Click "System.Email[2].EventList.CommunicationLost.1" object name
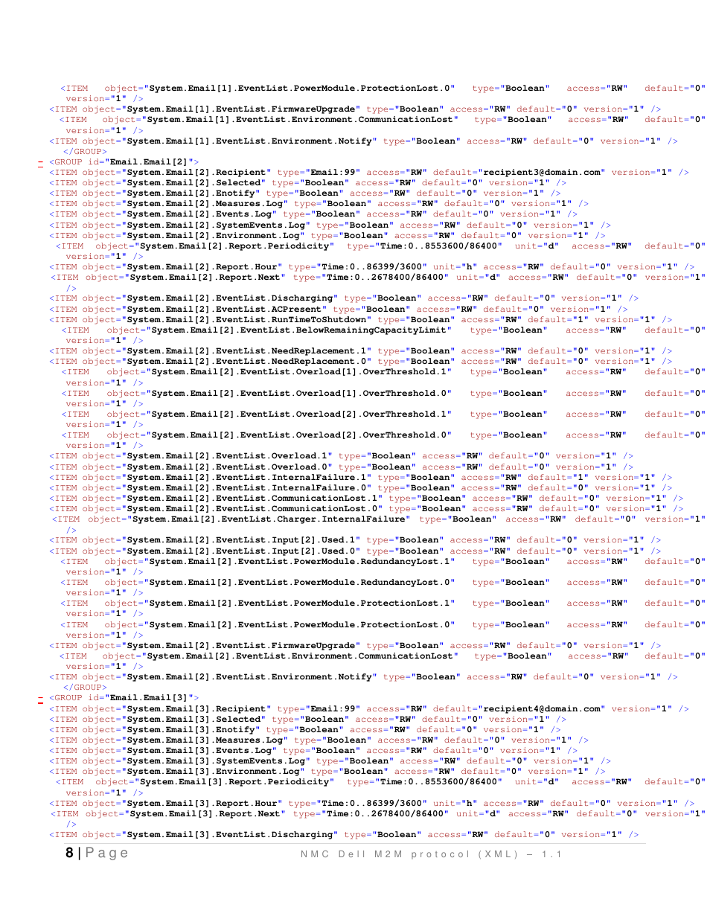 tap(253, 499)
